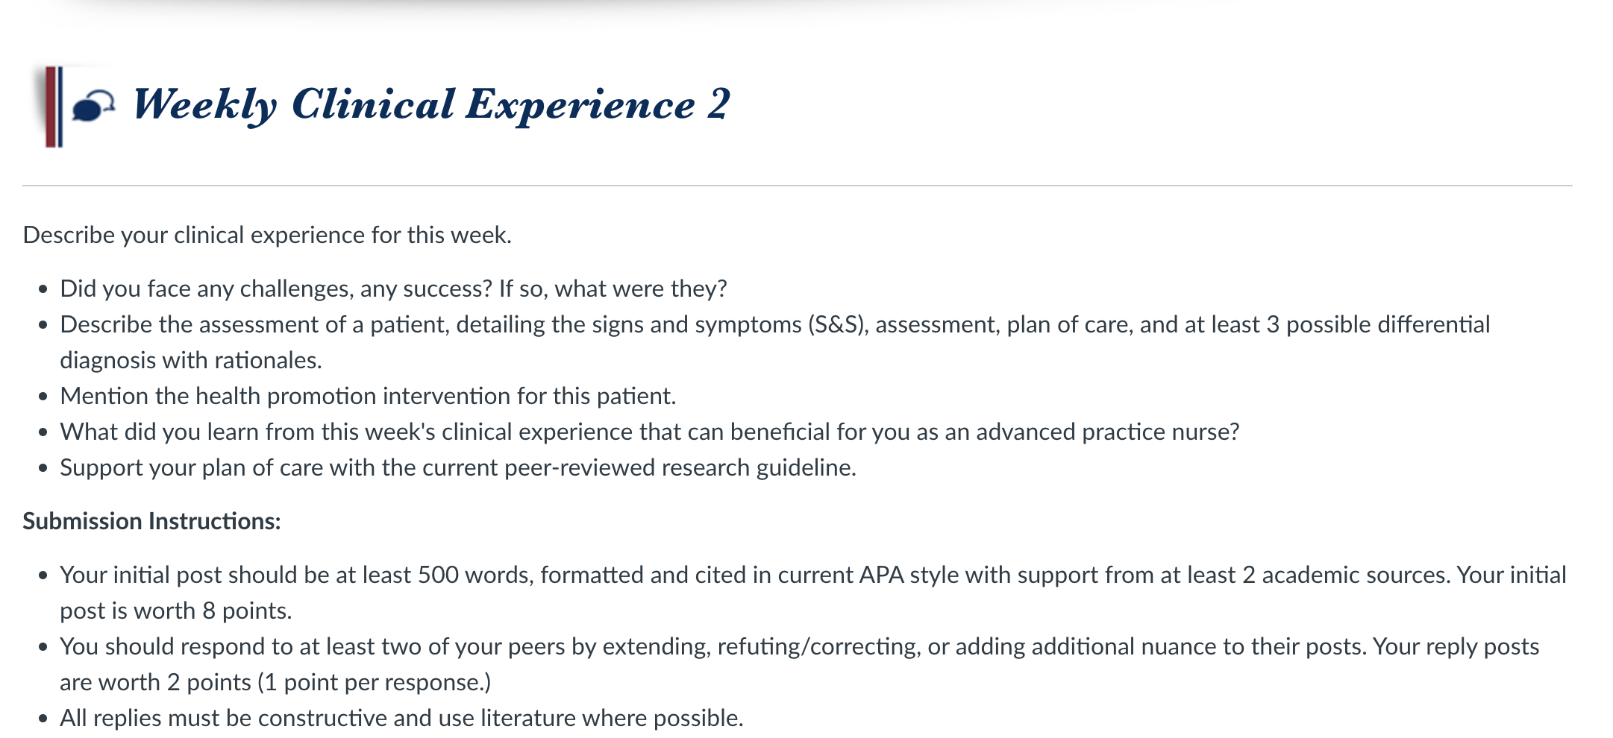This screenshot has width=1613, height=738.
Task: Click the 'diagnosis with rationales' line
Action: click(x=191, y=360)
